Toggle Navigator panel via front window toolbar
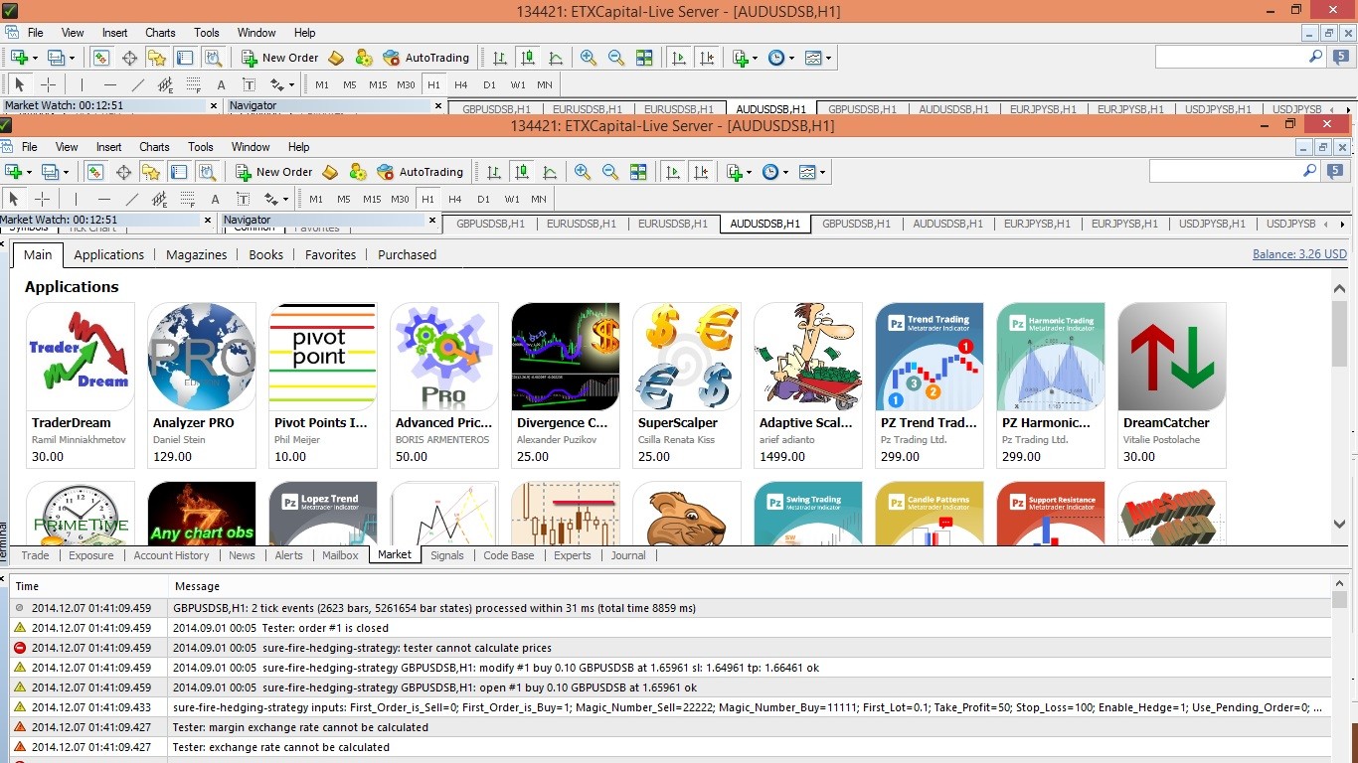1358x763 pixels. (x=151, y=172)
